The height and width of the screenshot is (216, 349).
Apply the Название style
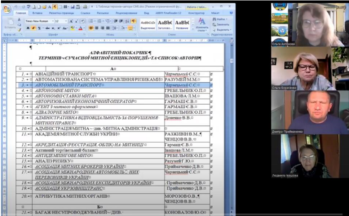182,25
